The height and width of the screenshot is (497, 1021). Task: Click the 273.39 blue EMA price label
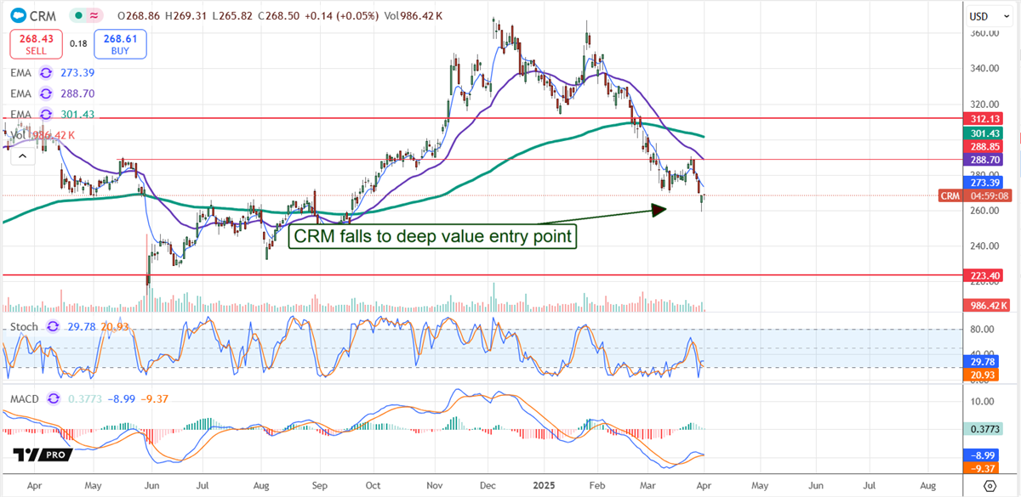click(x=984, y=183)
